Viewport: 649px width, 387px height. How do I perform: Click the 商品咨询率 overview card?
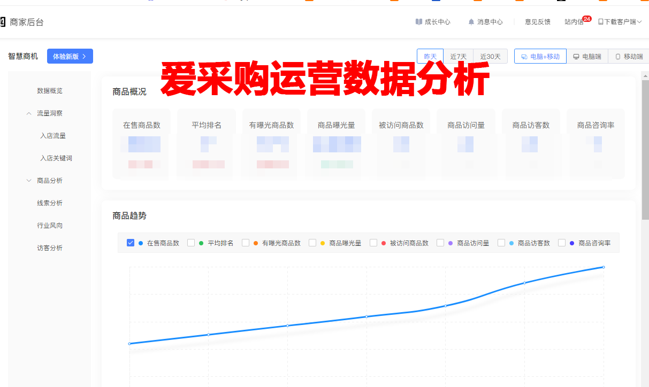coord(595,144)
